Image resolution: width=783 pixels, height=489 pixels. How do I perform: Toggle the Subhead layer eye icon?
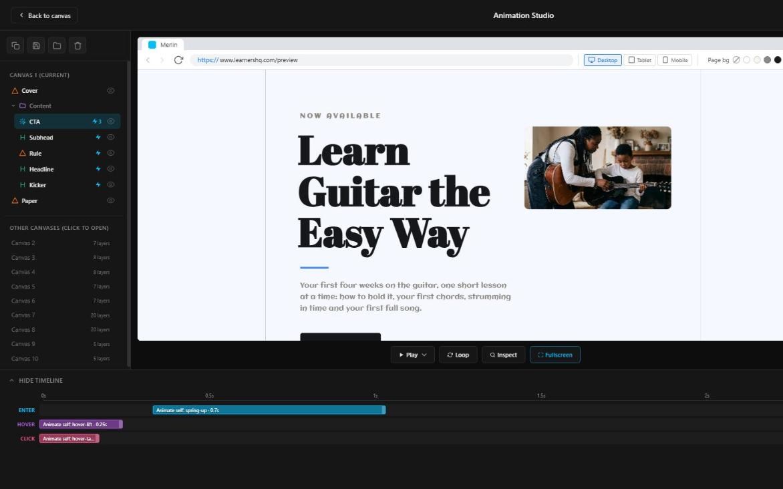coord(111,138)
